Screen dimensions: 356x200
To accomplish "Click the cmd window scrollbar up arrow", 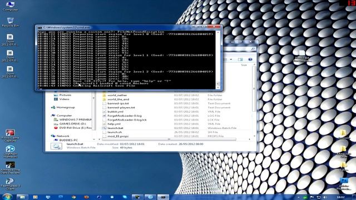I will coord(218,33).
